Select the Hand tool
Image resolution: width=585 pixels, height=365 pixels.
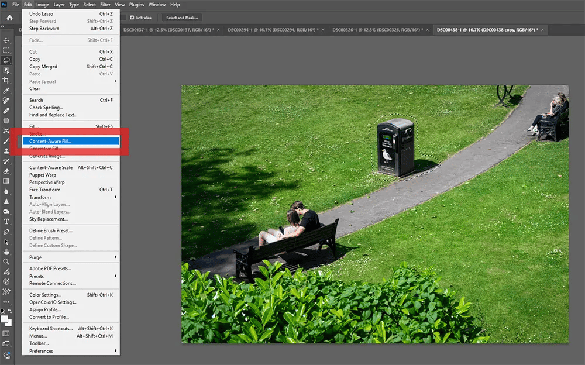pos(6,252)
